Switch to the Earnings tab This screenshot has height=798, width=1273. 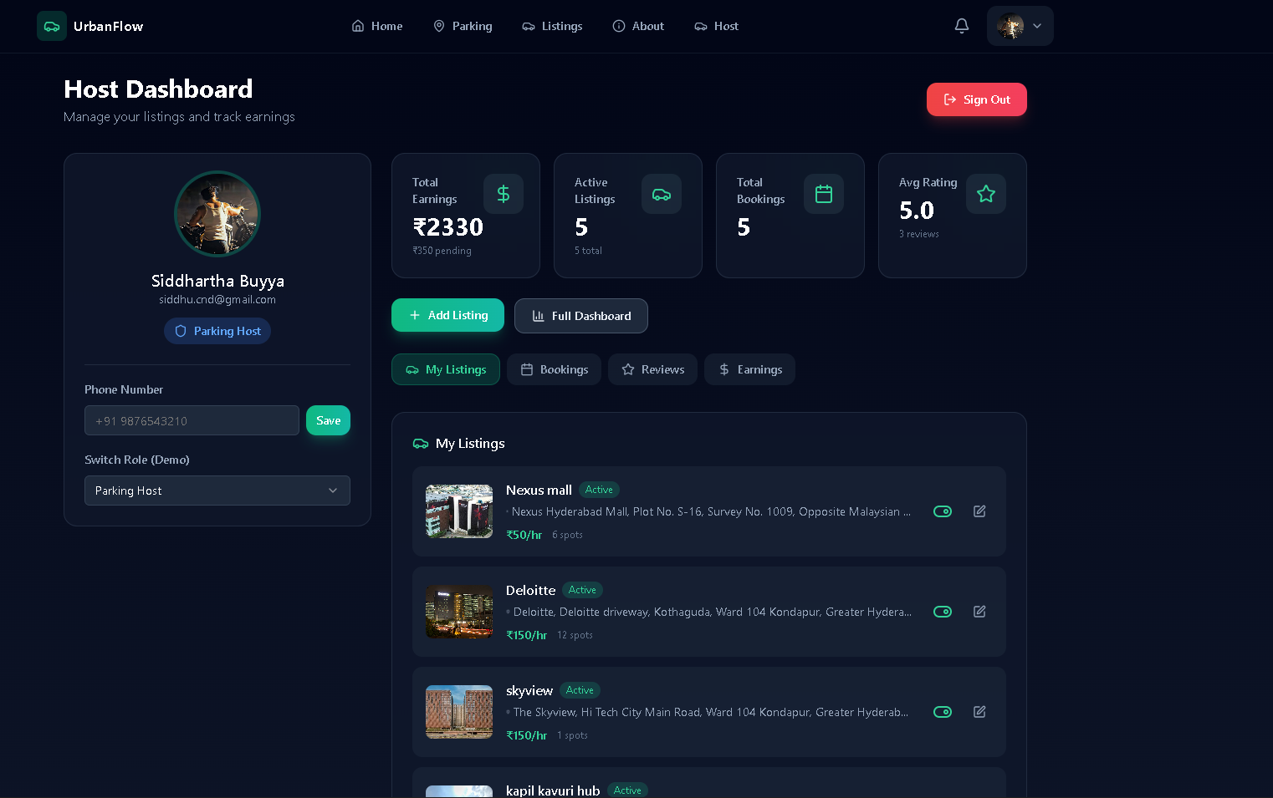click(749, 369)
